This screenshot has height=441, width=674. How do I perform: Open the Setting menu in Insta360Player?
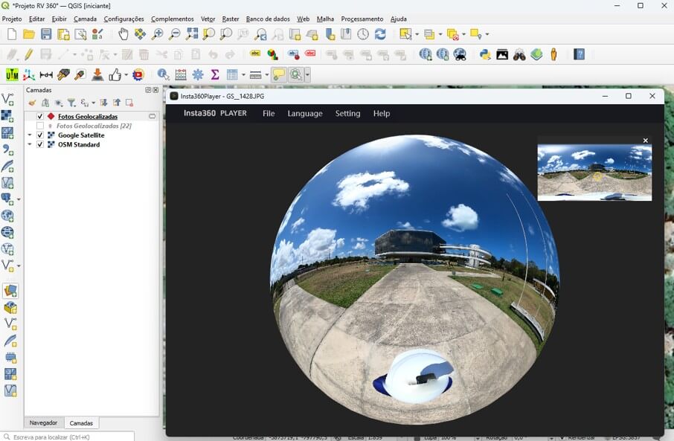(347, 113)
